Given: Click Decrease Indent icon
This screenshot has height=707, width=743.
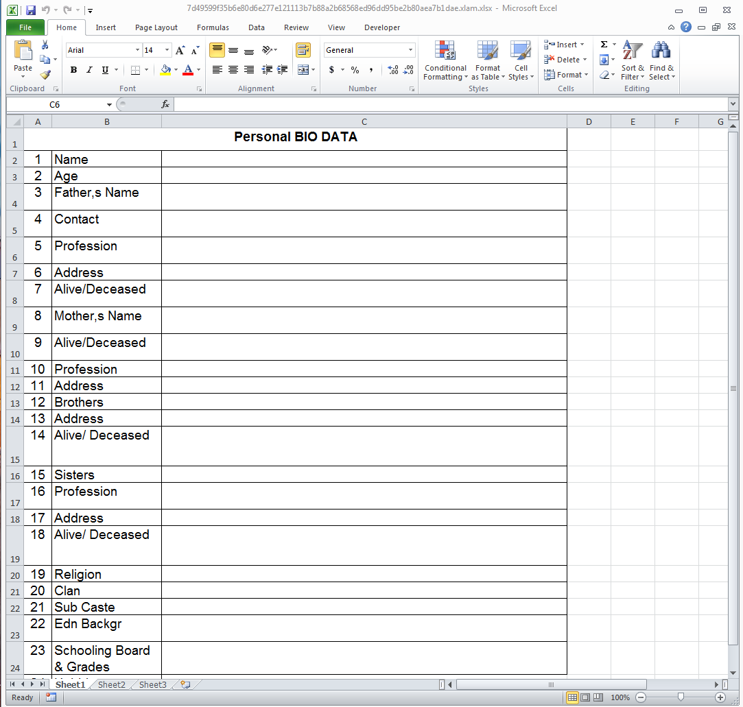Looking at the screenshot, I should [x=268, y=70].
